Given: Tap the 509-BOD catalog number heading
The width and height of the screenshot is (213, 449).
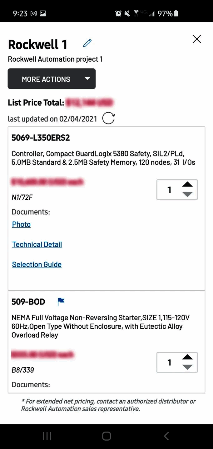Looking at the screenshot, I should [x=28, y=302].
